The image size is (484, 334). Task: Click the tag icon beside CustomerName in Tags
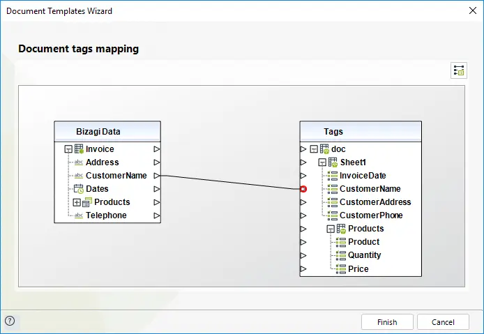click(x=333, y=189)
